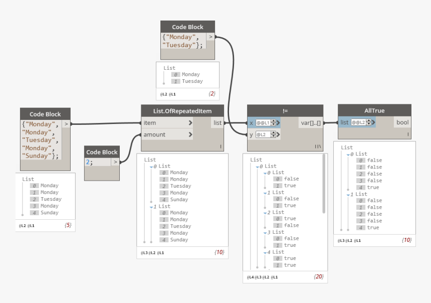
Task: Collapse the "3 List" branch in the != preview
Action: pyautogui.click(x=264, y=232)
